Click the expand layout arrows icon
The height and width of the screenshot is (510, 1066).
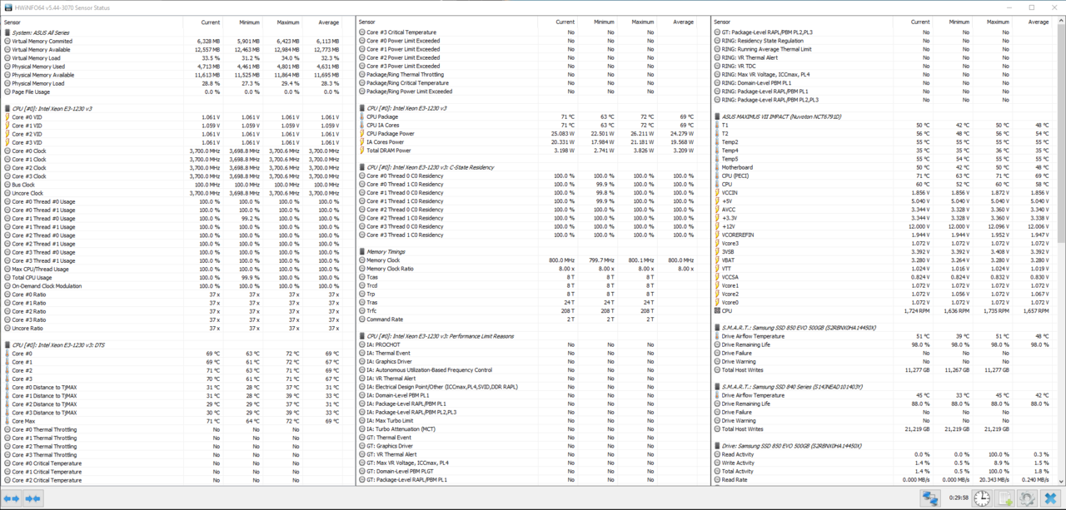12,498
